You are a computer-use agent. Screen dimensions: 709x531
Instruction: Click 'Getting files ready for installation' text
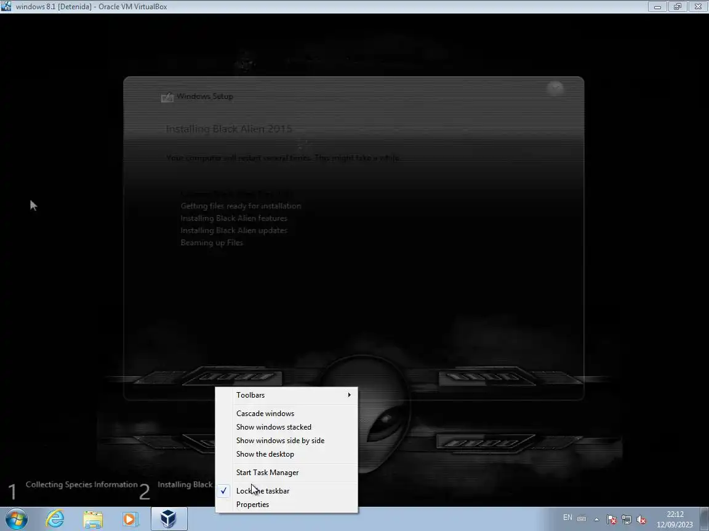point(241,206)
